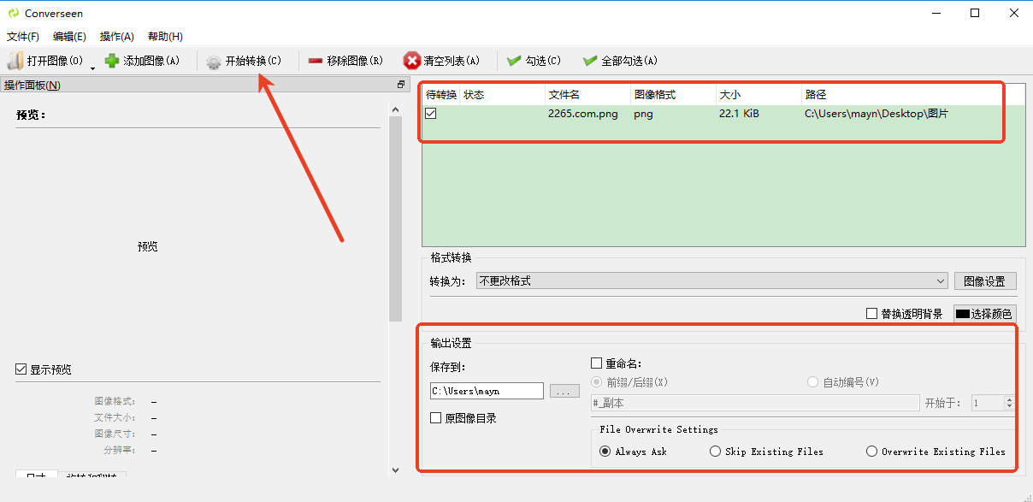Start conversion with the 开始转换 gear icon
This screenshot has height=502, width=1033.
pyautogui.click(x=214, y=62)
